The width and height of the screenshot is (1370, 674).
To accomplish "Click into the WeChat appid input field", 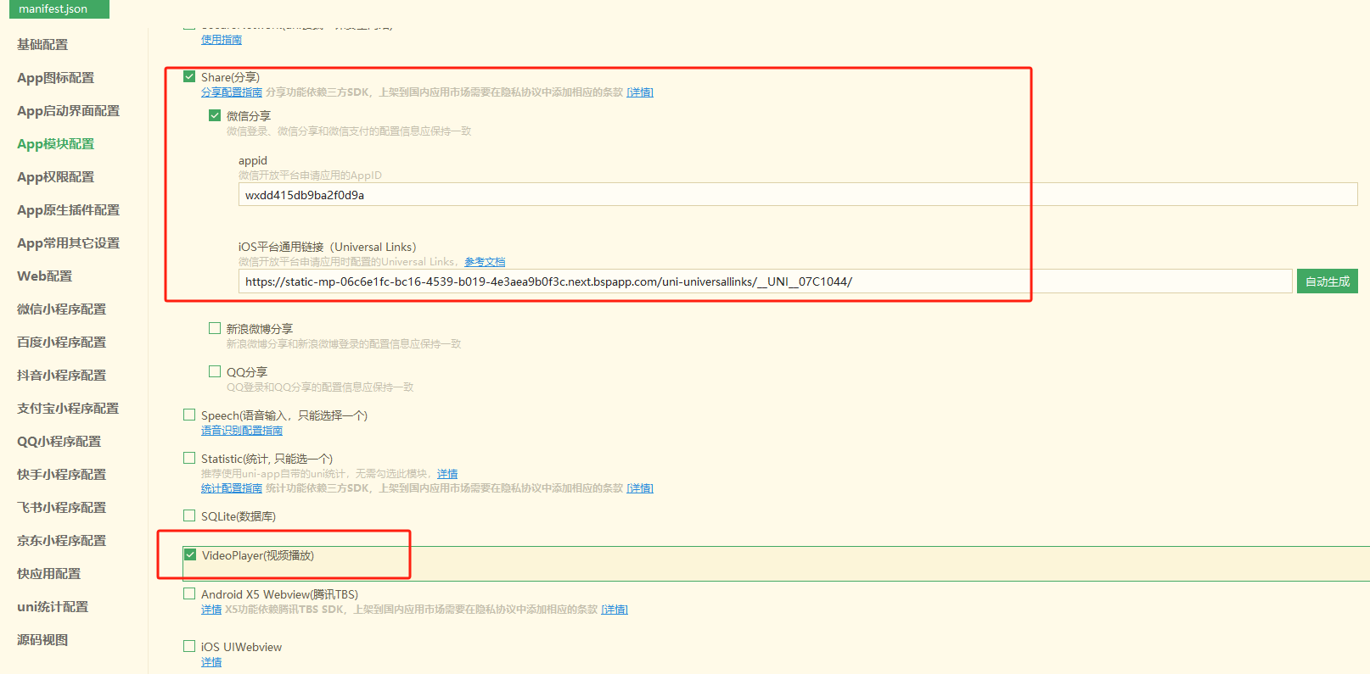I will pyautogui.click(x=796, y=195).
